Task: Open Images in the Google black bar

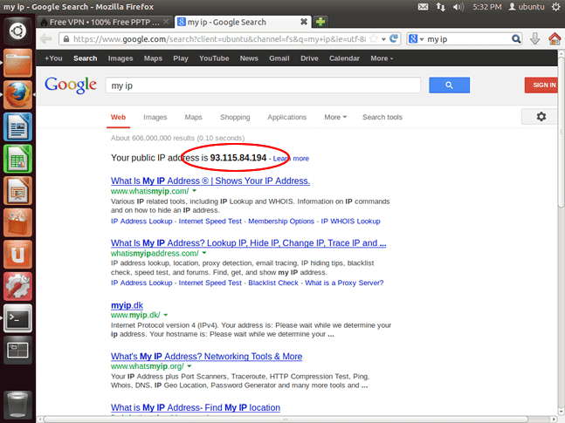Action: click(x=121, y=58)
